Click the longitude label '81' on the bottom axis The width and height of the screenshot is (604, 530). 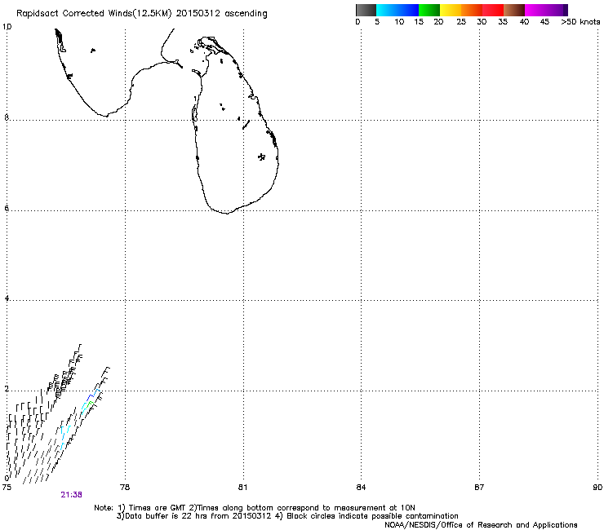[242, 488]
